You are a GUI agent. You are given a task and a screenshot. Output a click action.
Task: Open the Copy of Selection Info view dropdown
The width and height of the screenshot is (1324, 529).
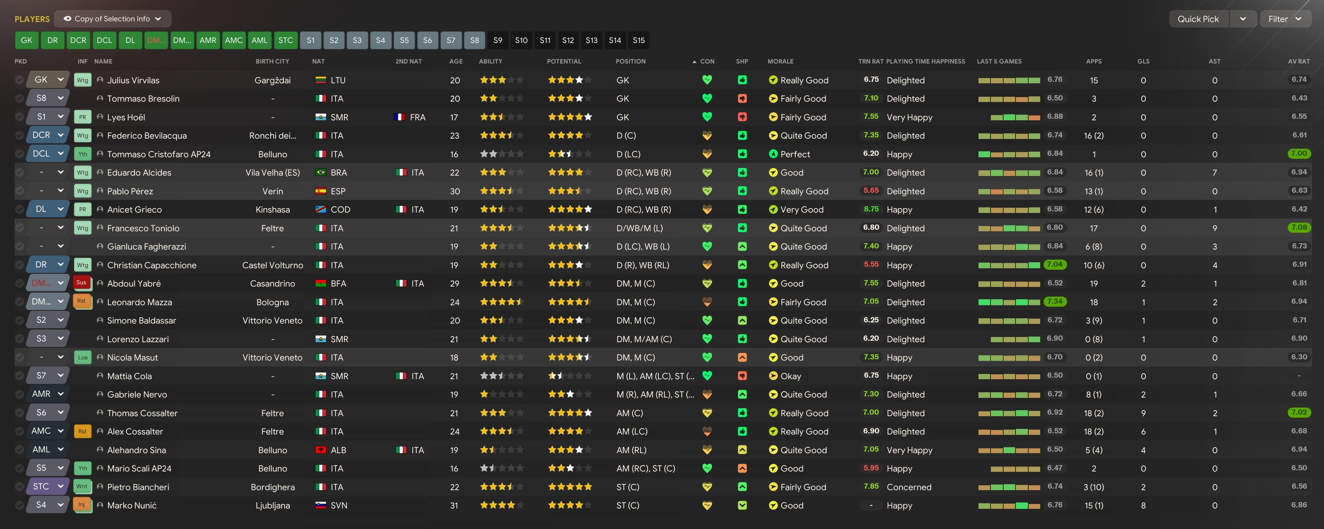113,19
